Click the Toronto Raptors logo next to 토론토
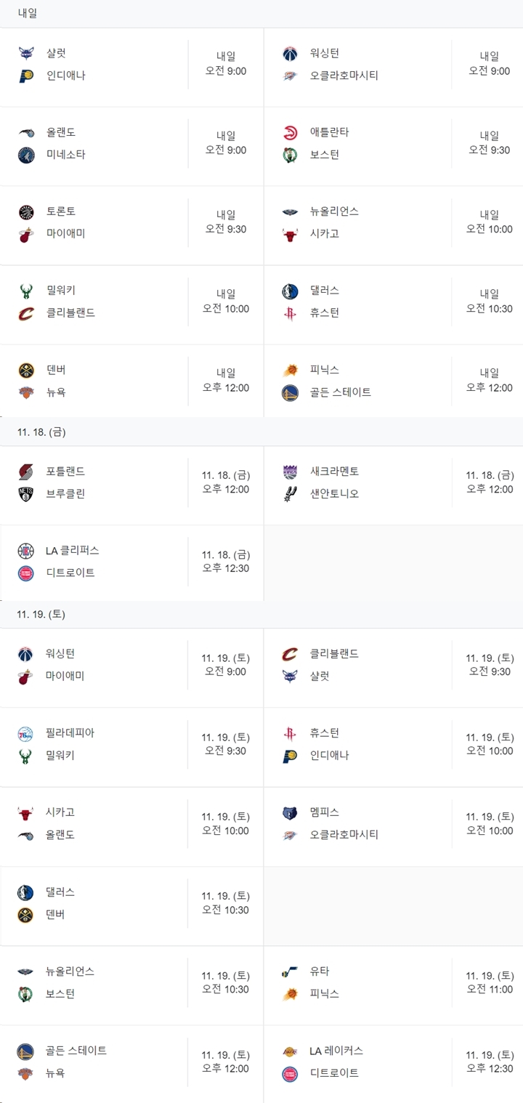This screenshot has width=523, height=1103. (x=26, y=211)
